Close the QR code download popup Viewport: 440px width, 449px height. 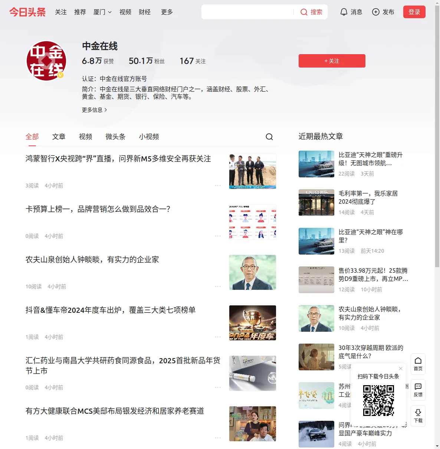tap(401, 368)
